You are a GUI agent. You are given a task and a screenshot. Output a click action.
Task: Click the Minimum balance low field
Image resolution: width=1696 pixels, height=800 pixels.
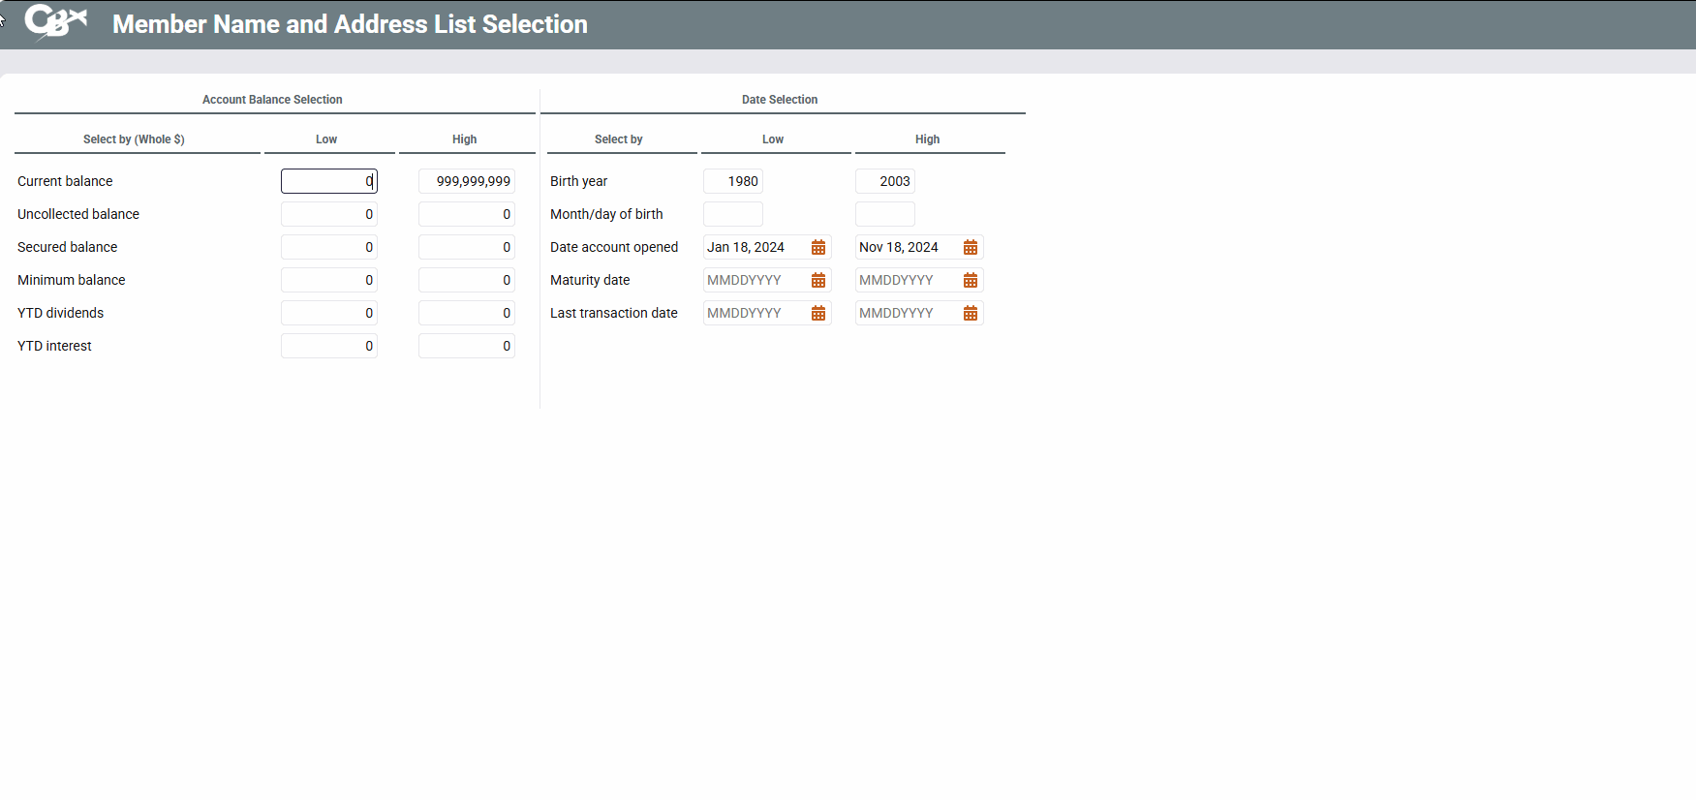point(328,280)
